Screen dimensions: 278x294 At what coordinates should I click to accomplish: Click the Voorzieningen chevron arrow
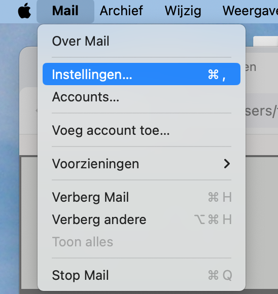pos(227,164)
